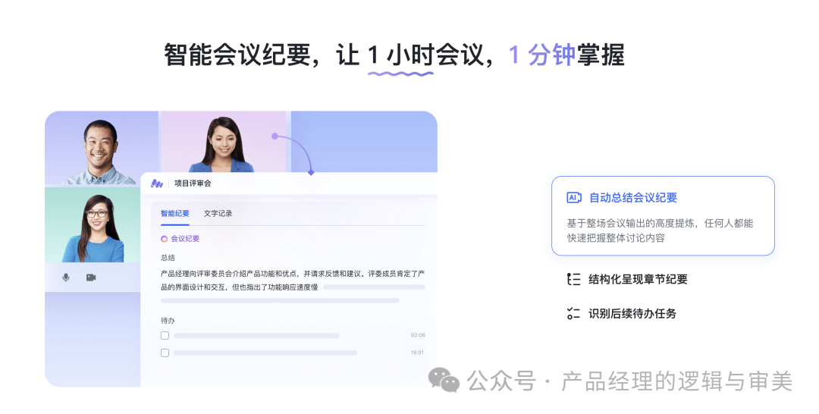
Task: Open the 文字记录 tab
Action: [x=218, y=214]
